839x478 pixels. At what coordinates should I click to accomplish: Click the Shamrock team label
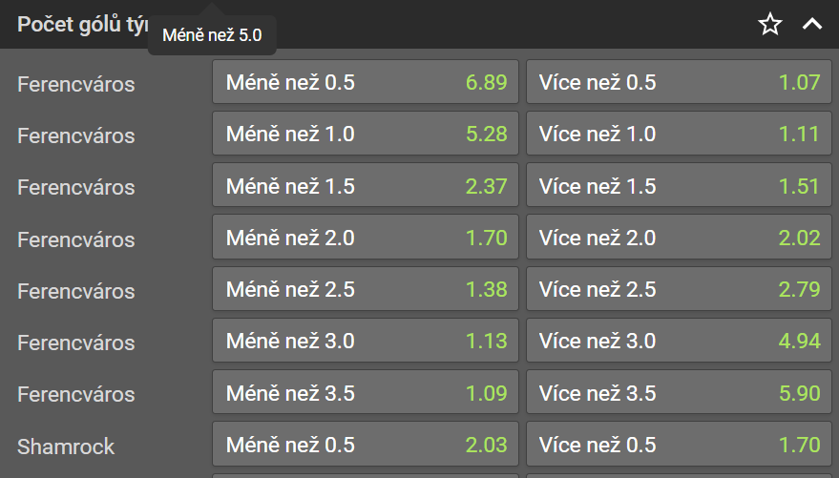[x=66, y=446]
